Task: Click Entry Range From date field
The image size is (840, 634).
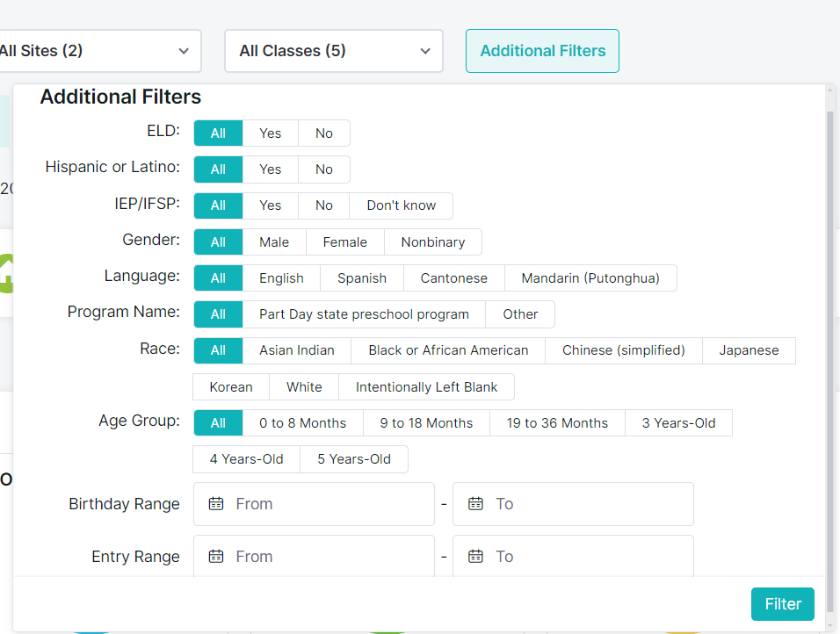Action: pos(314,557)
